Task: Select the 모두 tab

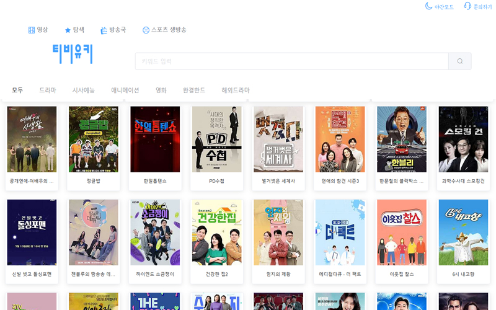Action: click(17, 90)
